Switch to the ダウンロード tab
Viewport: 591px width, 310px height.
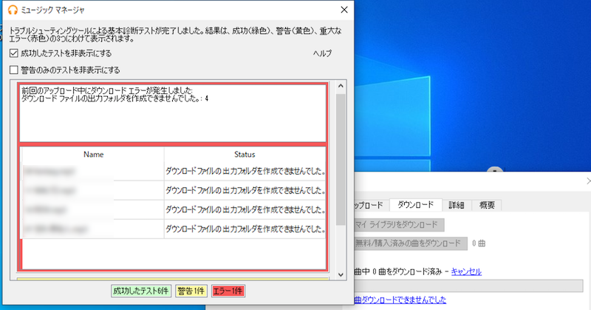point(415,205)
